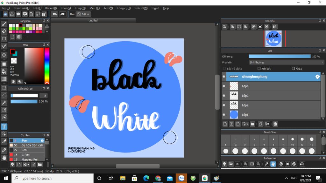Open the Pha trộn blend mode dropdown

[287, 63]
